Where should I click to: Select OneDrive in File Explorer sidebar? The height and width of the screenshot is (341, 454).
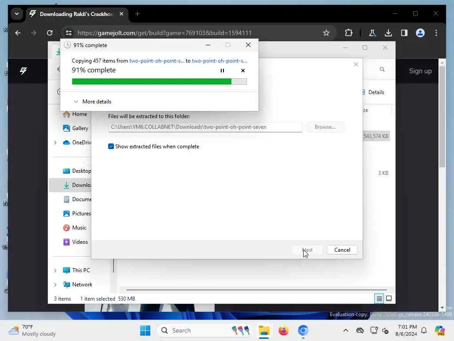click(x=77, y=143)
